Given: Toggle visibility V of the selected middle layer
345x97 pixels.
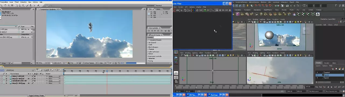Looking at the screenshot, I should click(317, 75).
